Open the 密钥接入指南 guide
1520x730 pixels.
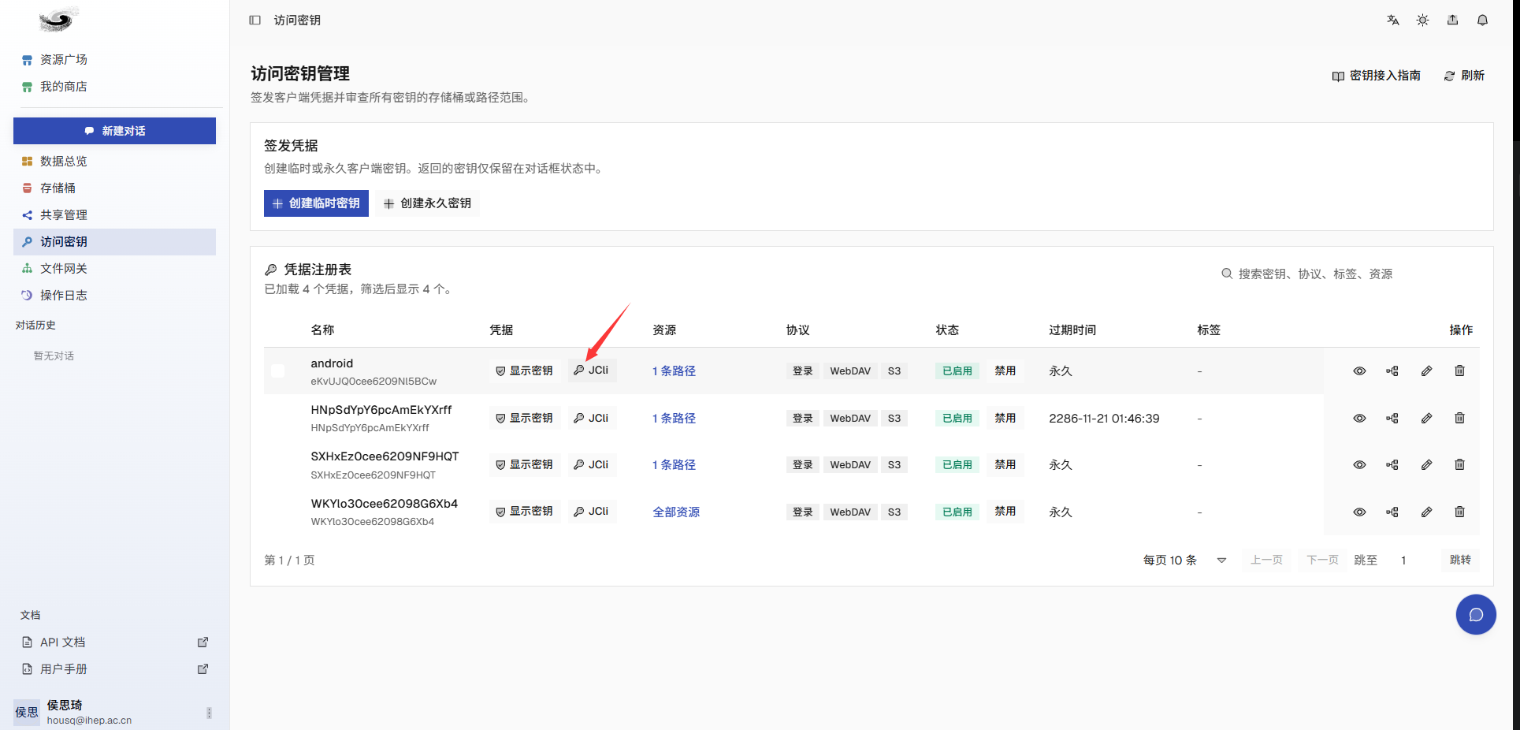pyautogui.click(x=1376, y=76)
